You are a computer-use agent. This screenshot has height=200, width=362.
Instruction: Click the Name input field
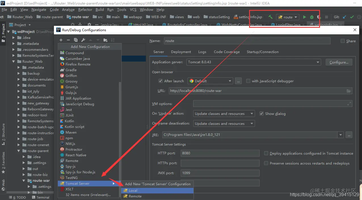(247, 41)
